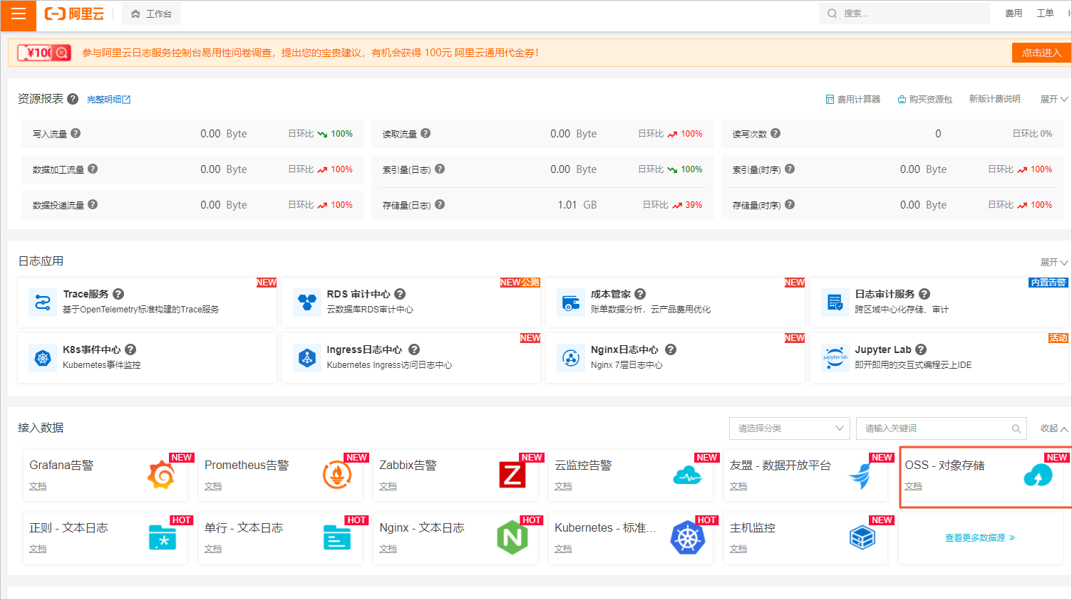
Task: Click the ¥100 coupon banner icon
Action: [x=44, y=53]
